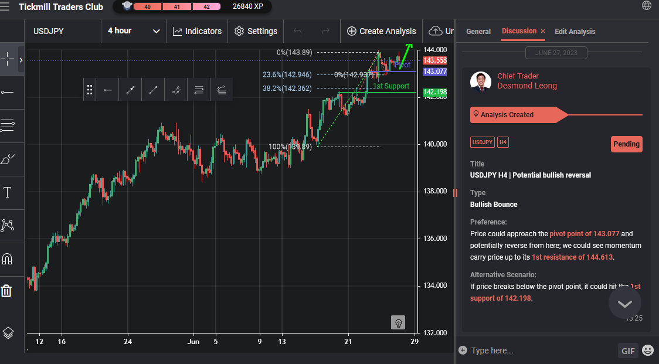The height and width of the screenshot is (364, 659).
Task: Choose horizontal ray in floating toolbar
Action: click(108, 90)
